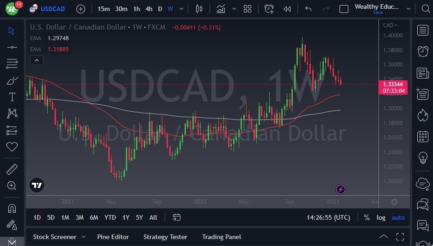Viewport: 433px width, 246px height.
Task: Open the data window panel
Action: [422, 94]
